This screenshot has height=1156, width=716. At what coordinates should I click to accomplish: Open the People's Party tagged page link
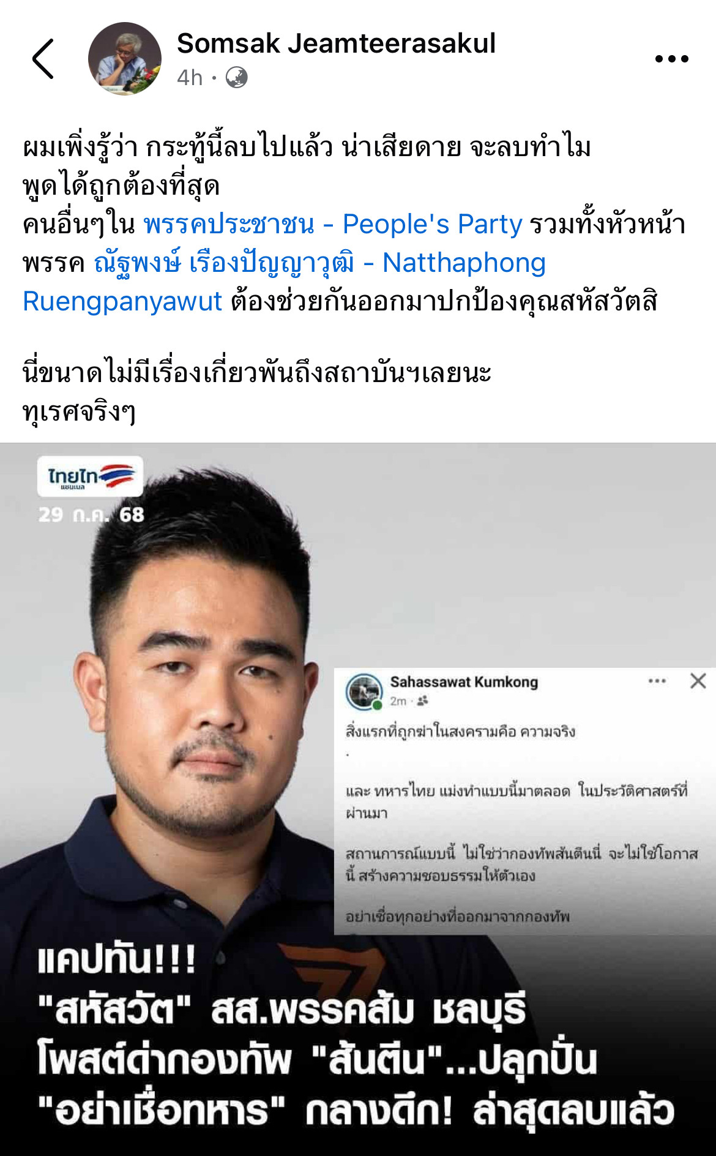coord(333,224)
